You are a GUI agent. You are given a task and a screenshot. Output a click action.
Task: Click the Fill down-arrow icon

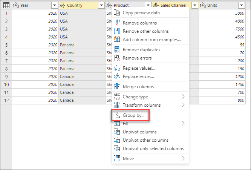click(x=117, y=124)
